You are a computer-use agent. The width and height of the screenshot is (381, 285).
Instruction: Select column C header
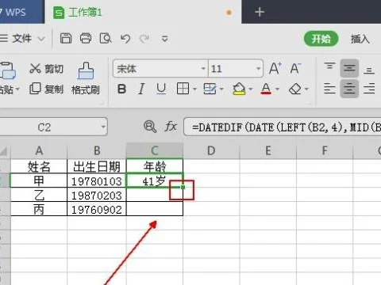point(155,151)
